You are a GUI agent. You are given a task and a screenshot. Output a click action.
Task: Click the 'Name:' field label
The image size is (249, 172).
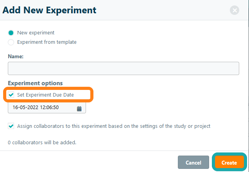click(16, 57)
